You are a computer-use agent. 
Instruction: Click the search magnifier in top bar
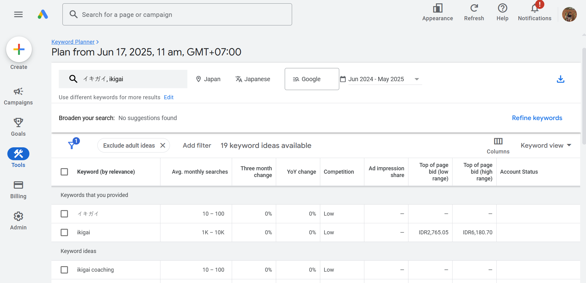[73, 14]
